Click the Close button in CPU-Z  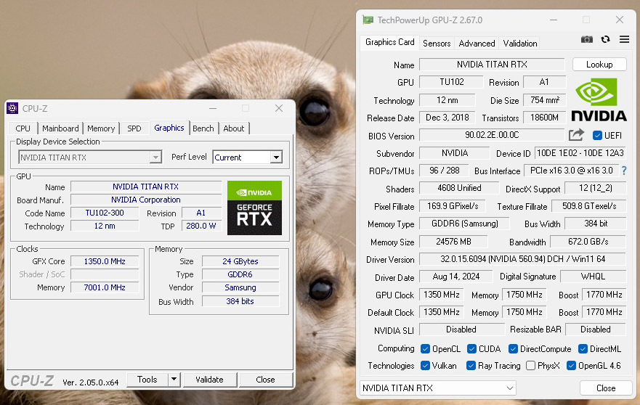[x=265, y=380]
